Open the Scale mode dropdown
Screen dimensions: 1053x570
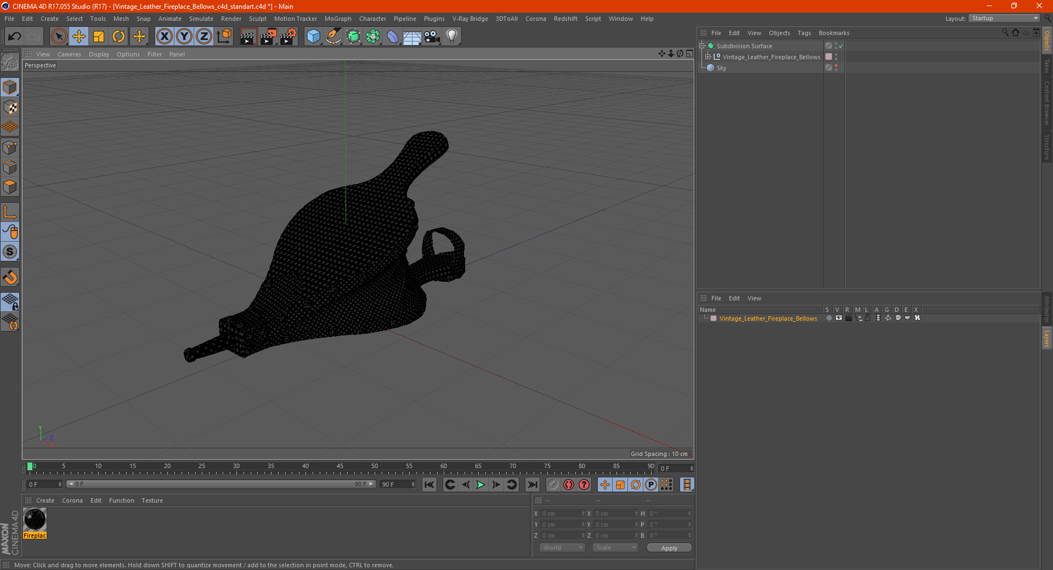[615, 548]
